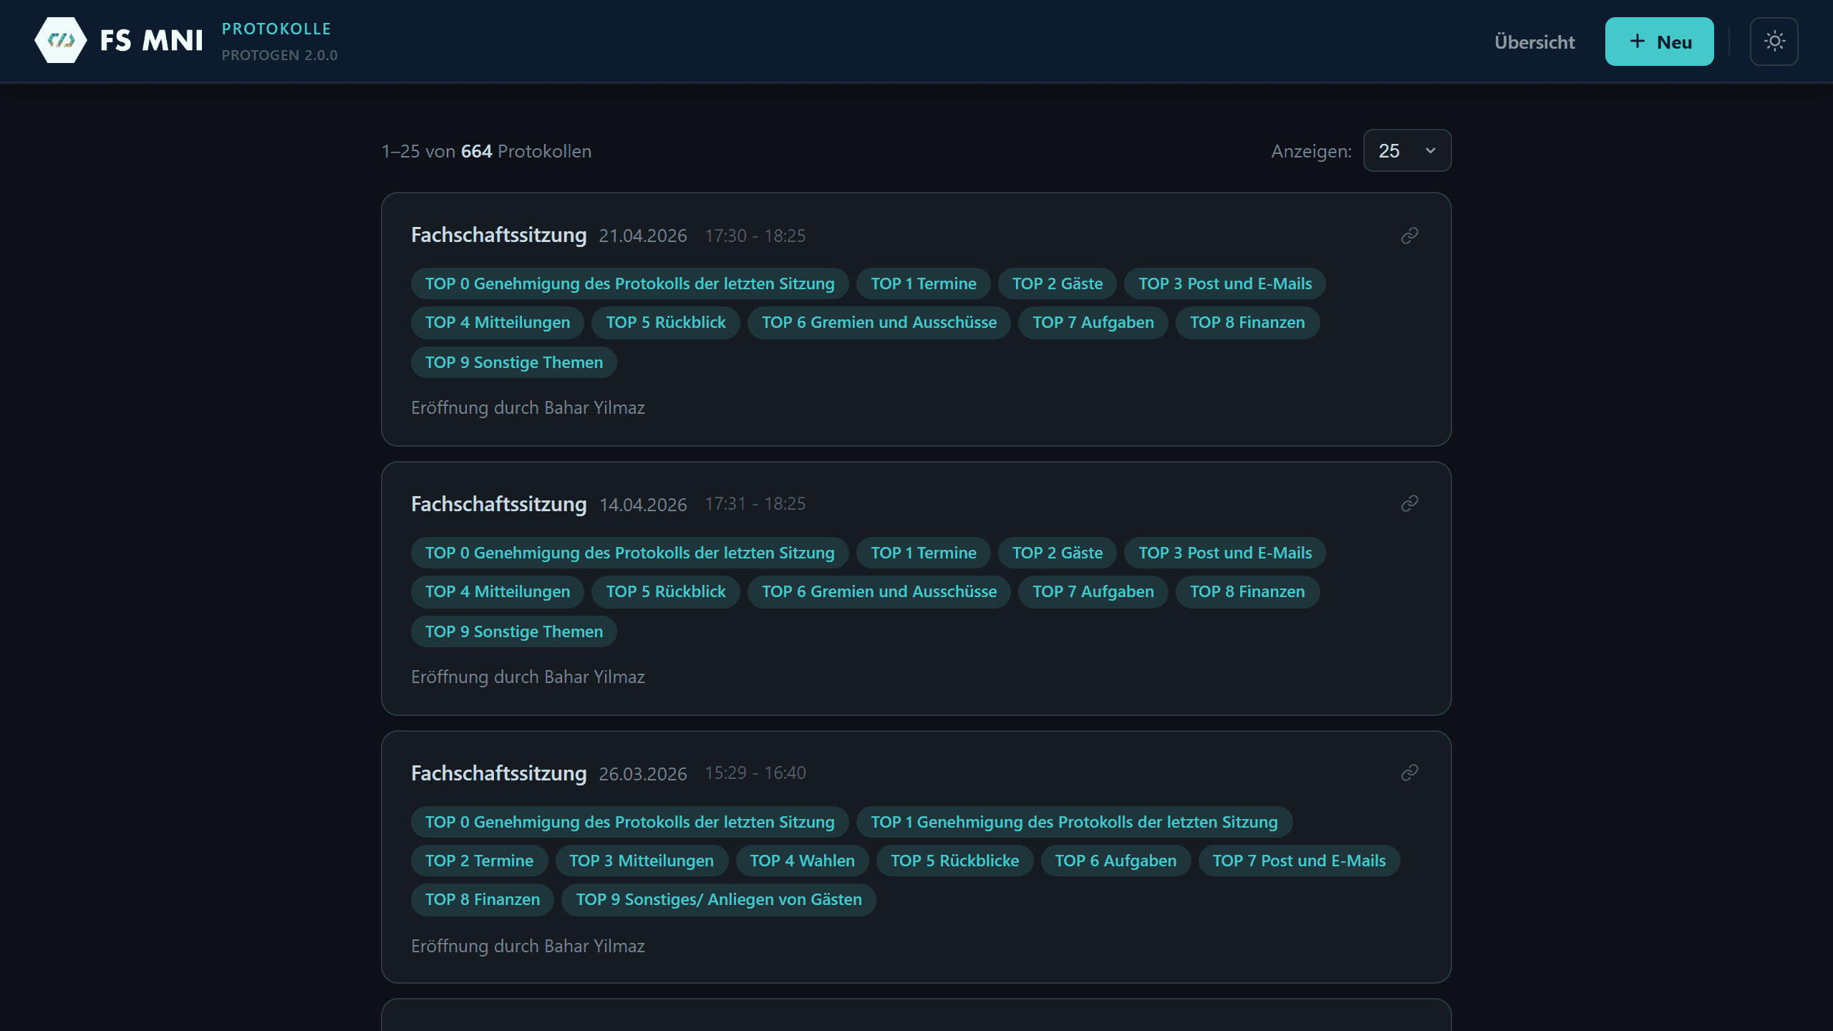Click the link icon on the 14.04.2026 protocol
The image size is (1833, 1031).
tap(1408, 503)
